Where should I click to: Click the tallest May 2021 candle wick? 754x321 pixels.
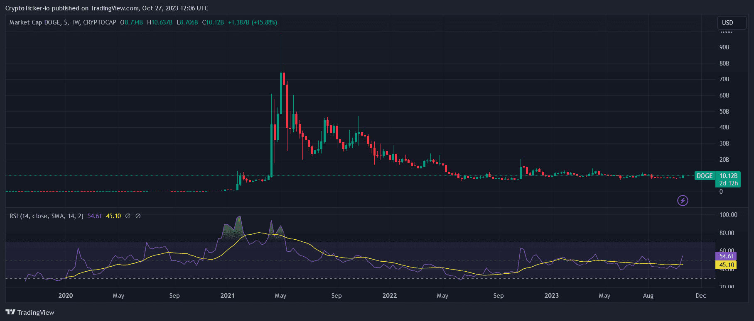[281, 53]
